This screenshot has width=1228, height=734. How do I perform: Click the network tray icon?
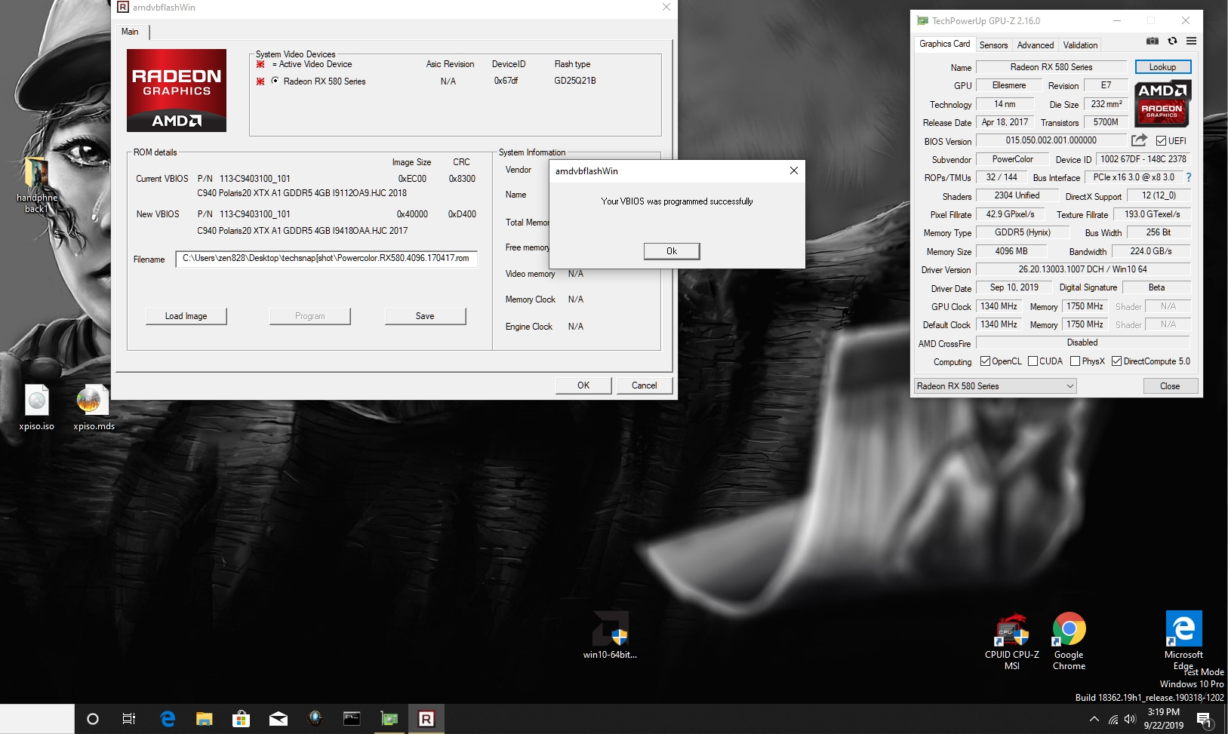pyautogui.click(x=1113, y=720)
